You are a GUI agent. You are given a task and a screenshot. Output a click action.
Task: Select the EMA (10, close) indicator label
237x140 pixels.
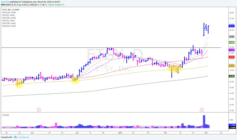click(9, 26)
